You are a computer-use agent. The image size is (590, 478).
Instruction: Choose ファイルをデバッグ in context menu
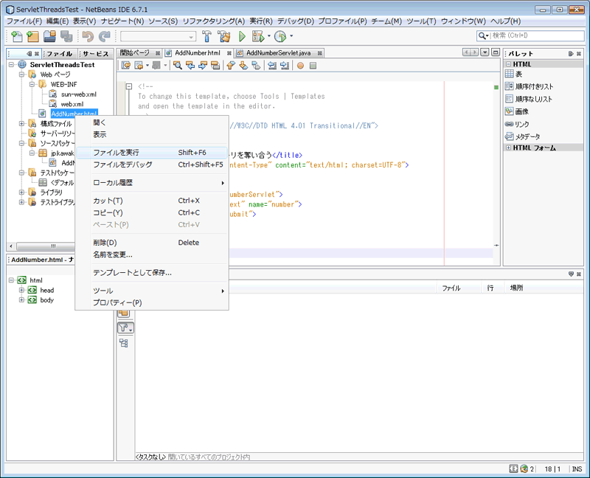tap(152, 164)
